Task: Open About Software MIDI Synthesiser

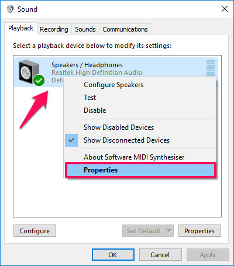Action: pyautogui.click(x=134, y=157)
